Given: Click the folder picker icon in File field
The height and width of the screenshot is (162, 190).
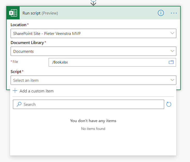Looking at the screenshot, I should tap(171, 62).
